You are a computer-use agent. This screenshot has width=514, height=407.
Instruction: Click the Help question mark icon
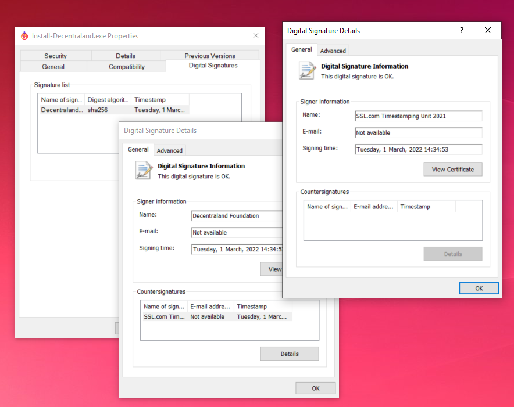pos(461,30)
